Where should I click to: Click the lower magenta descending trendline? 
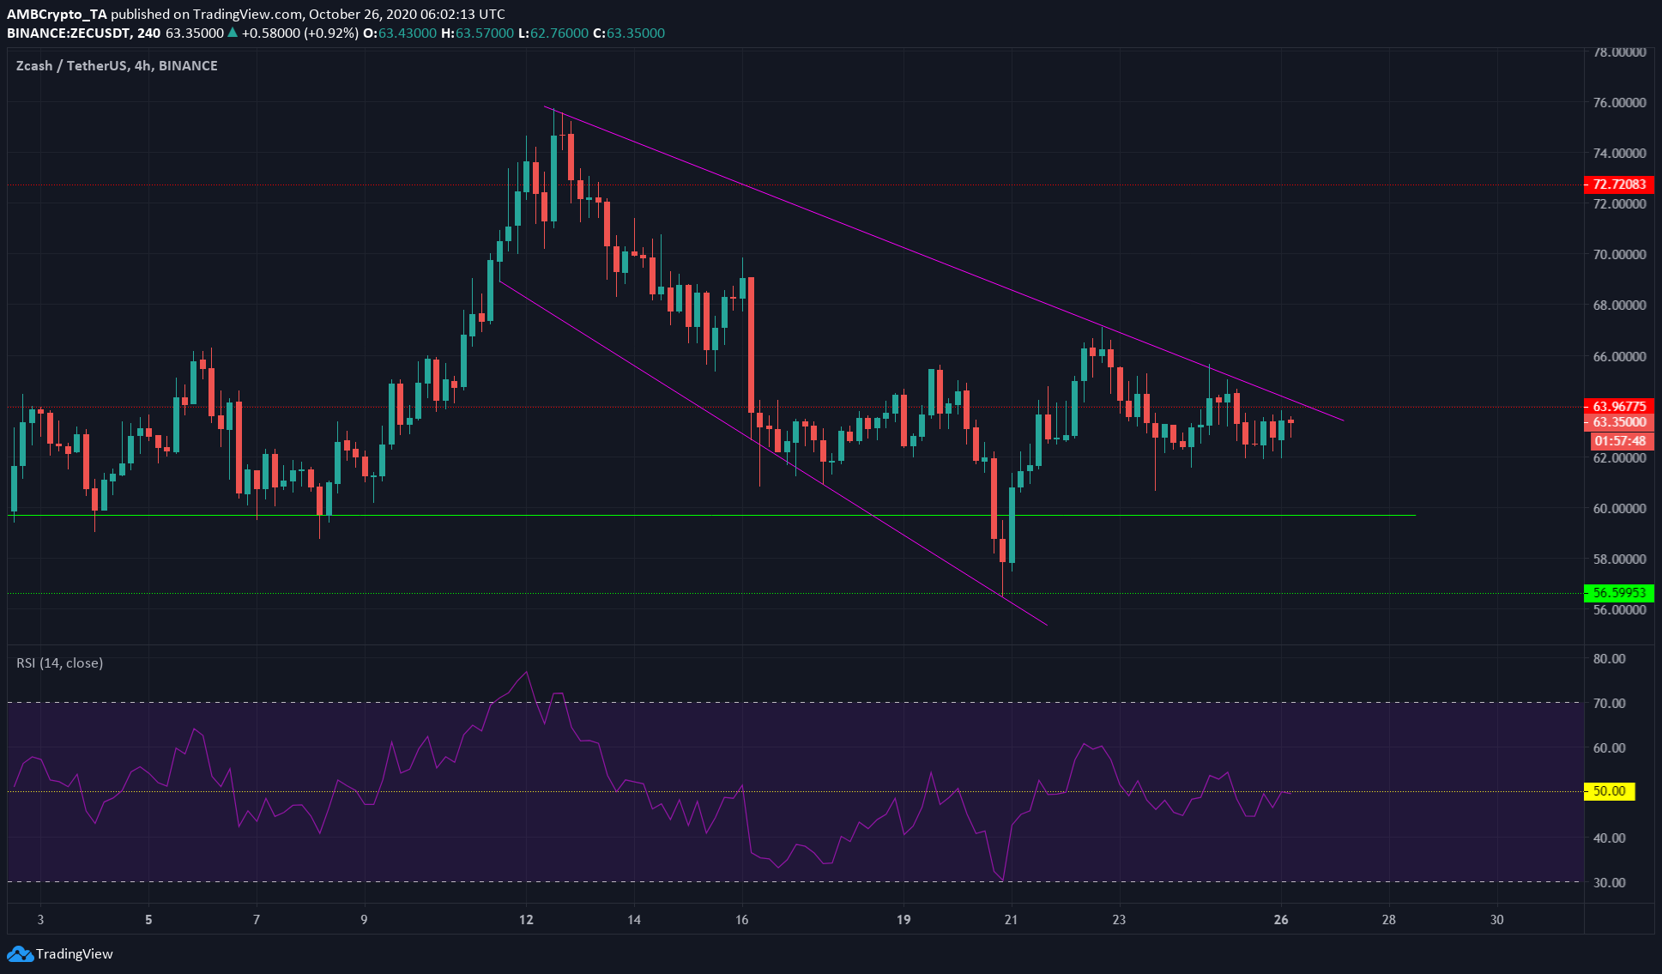click(772, 452)
